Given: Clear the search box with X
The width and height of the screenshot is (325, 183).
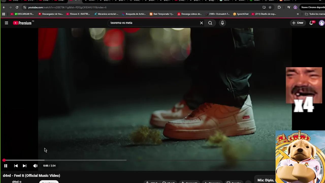Looking at the screenshot, I should tap(201, 23).
